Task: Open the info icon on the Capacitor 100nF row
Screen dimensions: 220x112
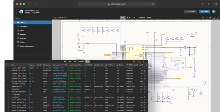Action: [144, 68]
